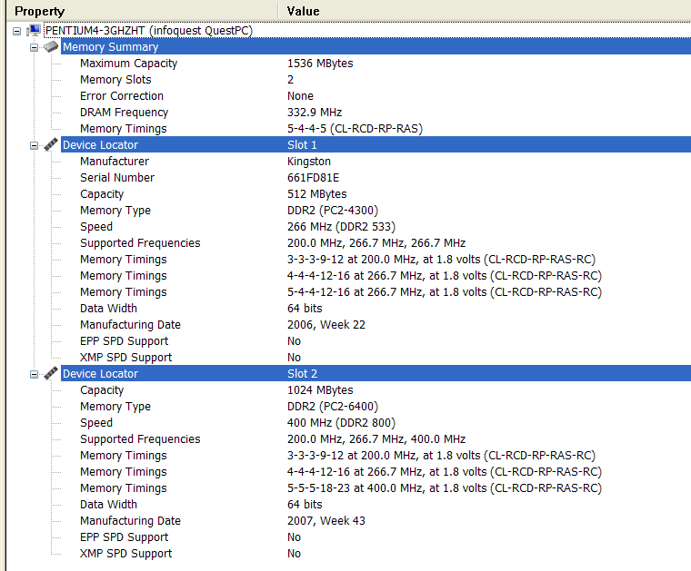Click the 5-5-5-18-23 at 400.0 MHz timings value
This screenshot has height=571, width=691.
445,488
